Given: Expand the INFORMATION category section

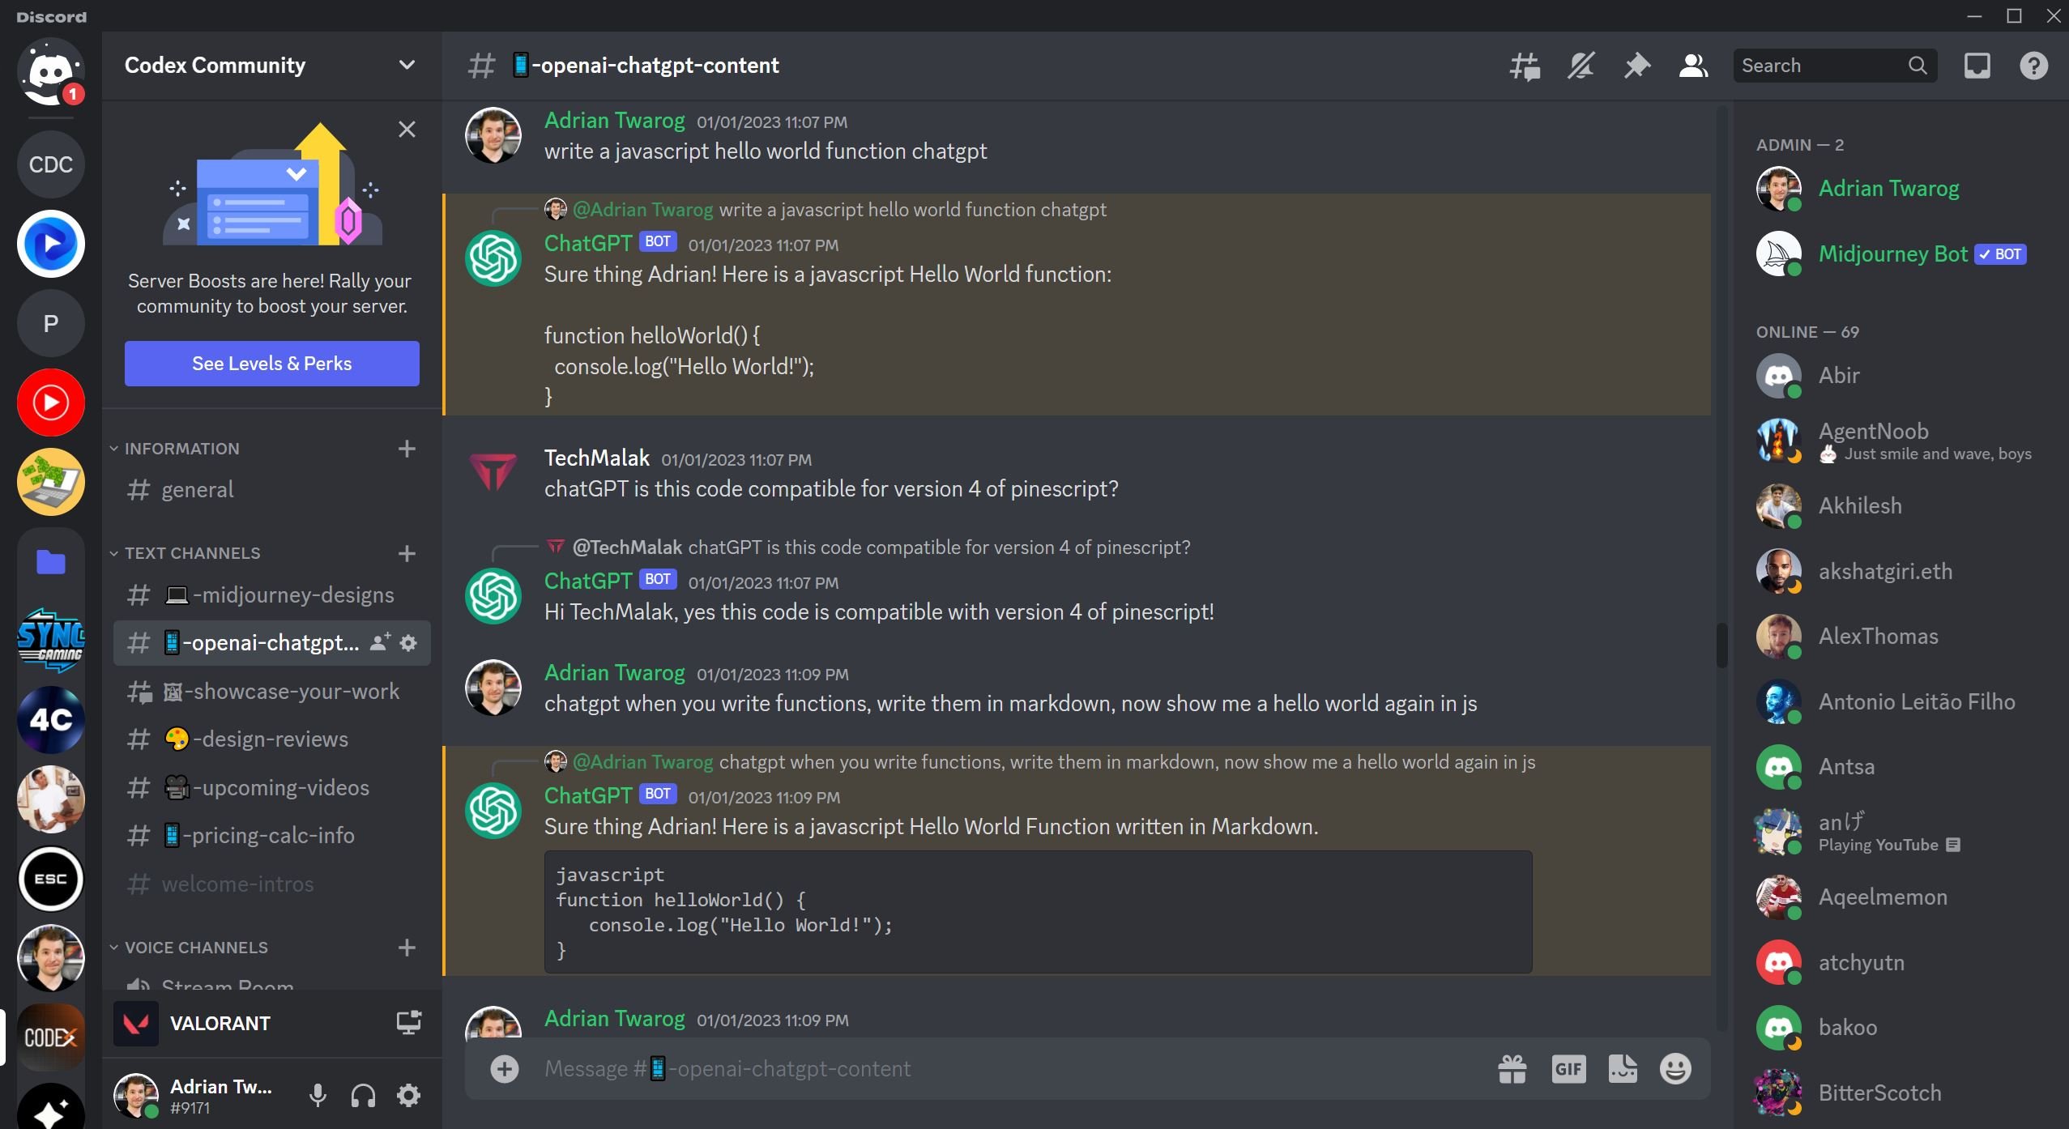Looking at the screenshot, I should (182, 448).
